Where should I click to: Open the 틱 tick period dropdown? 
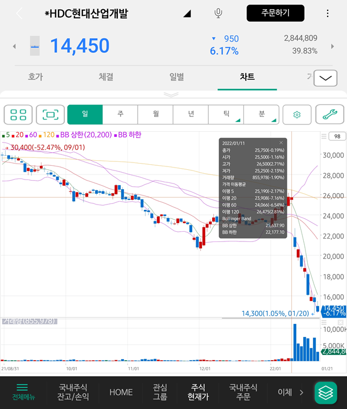[x=226, y=115]
